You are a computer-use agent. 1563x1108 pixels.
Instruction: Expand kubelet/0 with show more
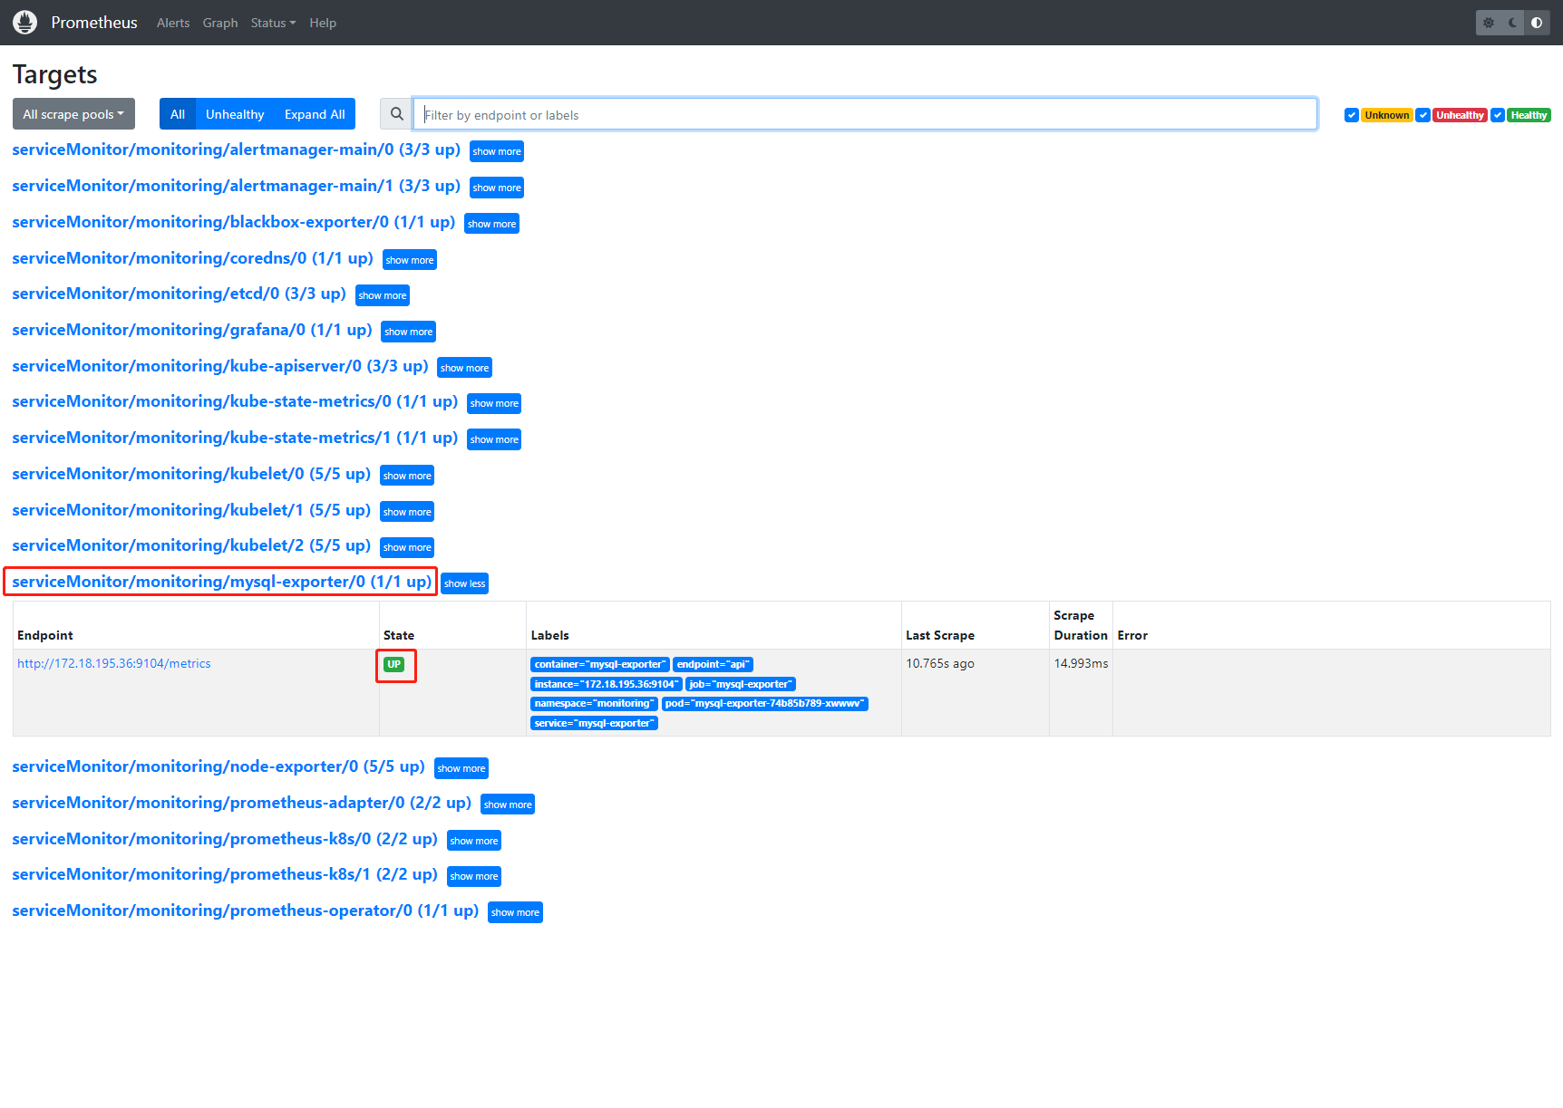[407, 476]
